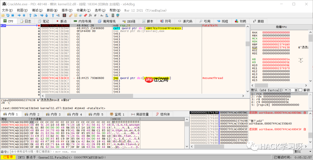Click the argument count spinner next to 5
Viewport: 313px width, 160px height.
pyautogui.click(x=296, y=90)
